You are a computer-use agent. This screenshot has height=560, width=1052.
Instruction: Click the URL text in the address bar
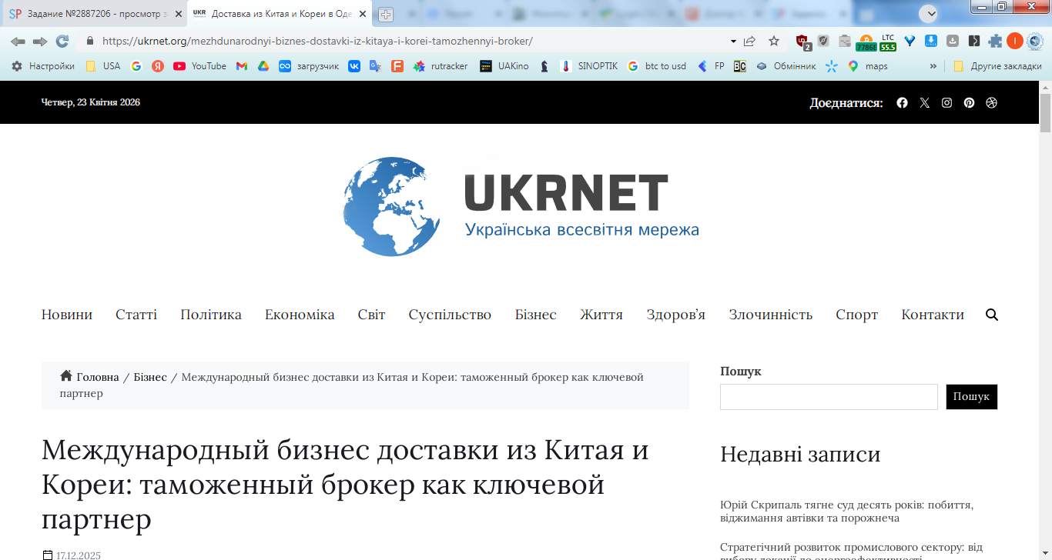click(317, 41)
